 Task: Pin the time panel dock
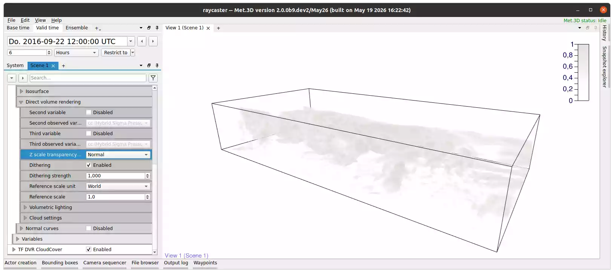coord(157,28)
